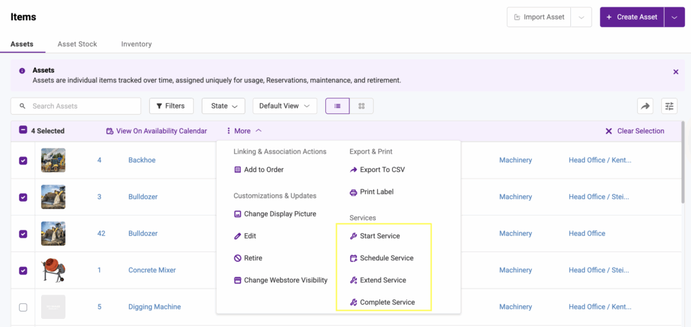This screenshot has height=327, width=691.
Task: Toggle the select-all header checkbox
Action: pos(23,131)
